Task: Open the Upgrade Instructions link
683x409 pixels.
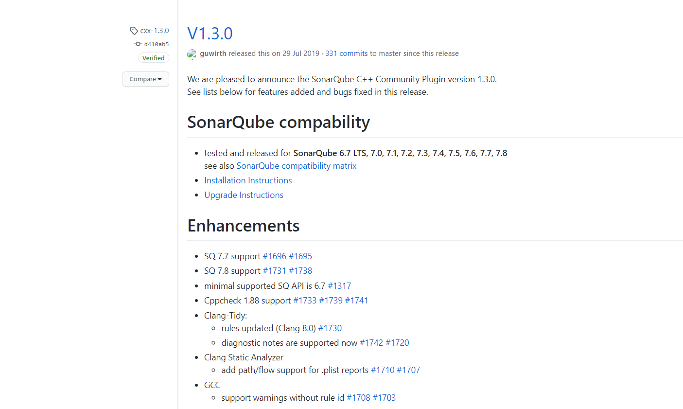Action: (244, 195)
